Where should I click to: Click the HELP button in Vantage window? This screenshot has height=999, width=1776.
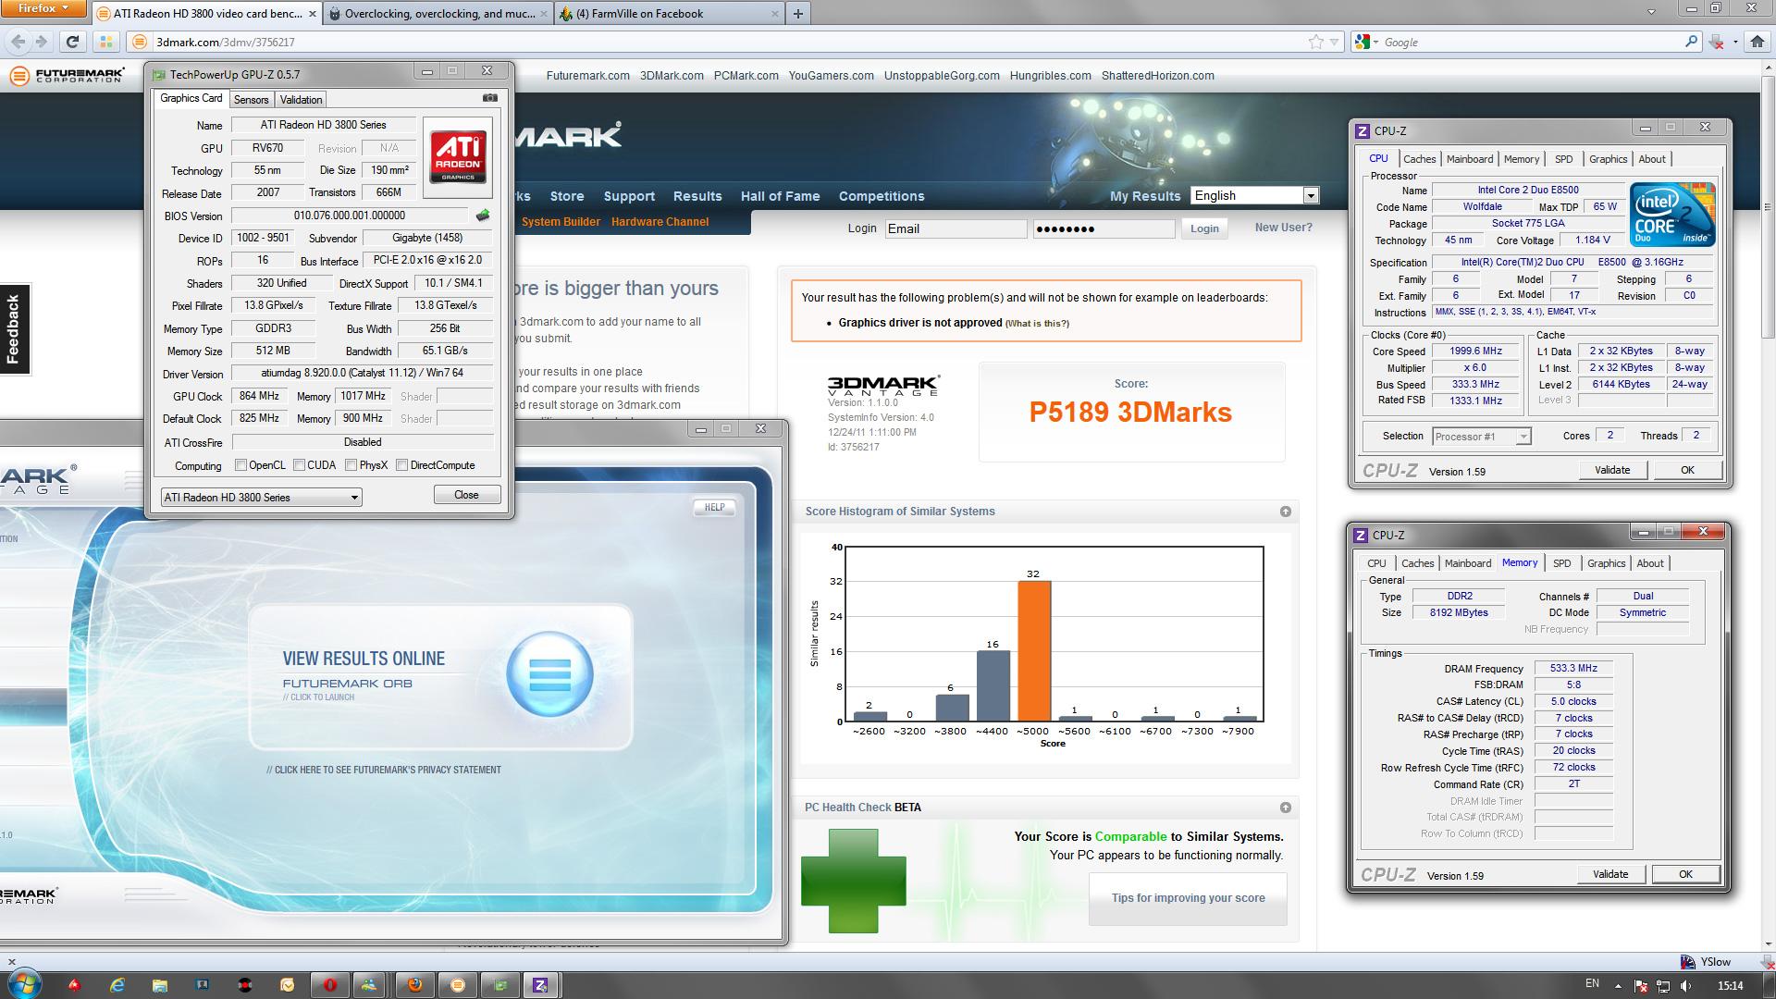click(x=714, y=507)
